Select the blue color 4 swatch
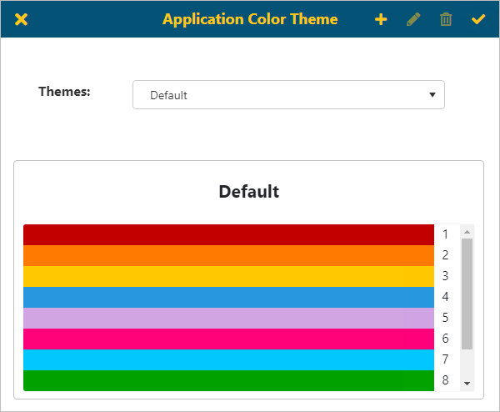This screenshot has height=412, width=500. coord(228,297)
